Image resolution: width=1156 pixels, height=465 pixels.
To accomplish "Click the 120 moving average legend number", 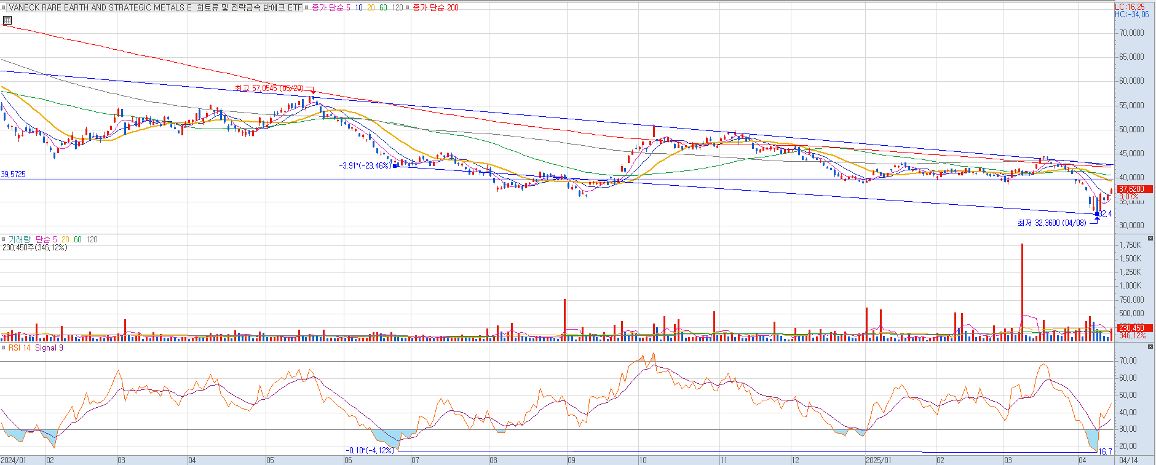I will 397,8.
